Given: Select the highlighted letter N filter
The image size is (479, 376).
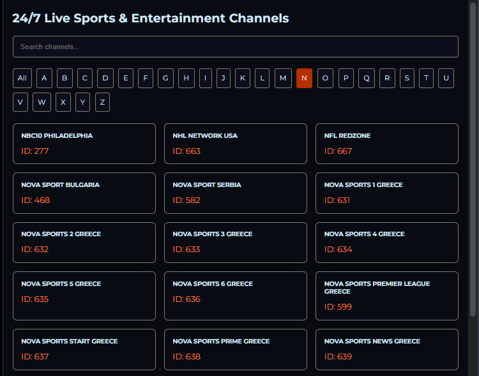Looking at the screenshot, I should click(x=304, y=79).
